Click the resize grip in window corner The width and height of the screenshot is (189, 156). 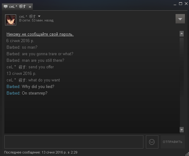click(x=187, y=154)
